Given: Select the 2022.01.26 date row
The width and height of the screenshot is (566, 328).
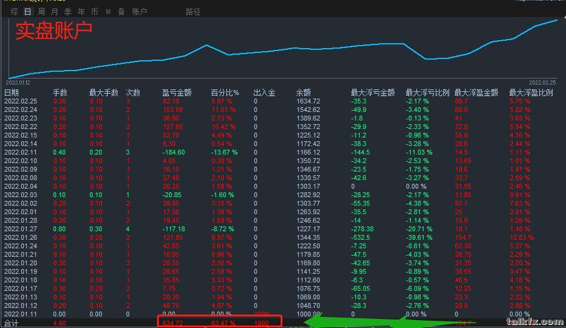Looking at the screenshot, I should tap(21, 237).
